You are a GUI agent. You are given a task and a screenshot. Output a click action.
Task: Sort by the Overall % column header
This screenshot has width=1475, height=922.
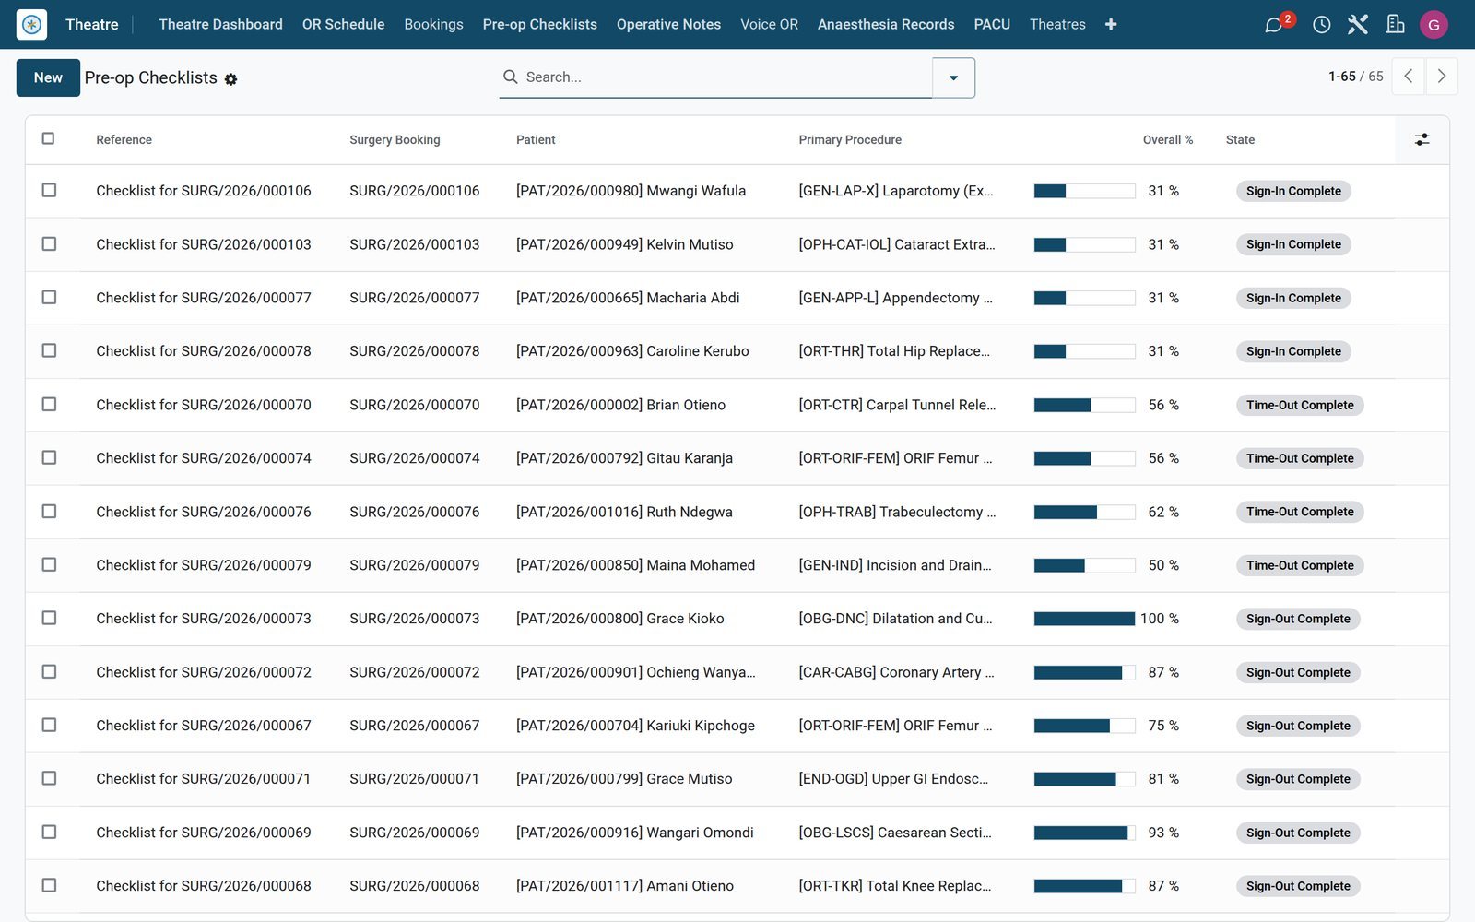[1167, 140]
